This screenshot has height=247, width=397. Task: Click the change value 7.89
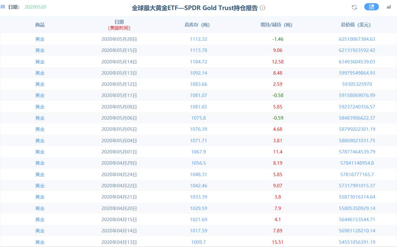point(278,231)
